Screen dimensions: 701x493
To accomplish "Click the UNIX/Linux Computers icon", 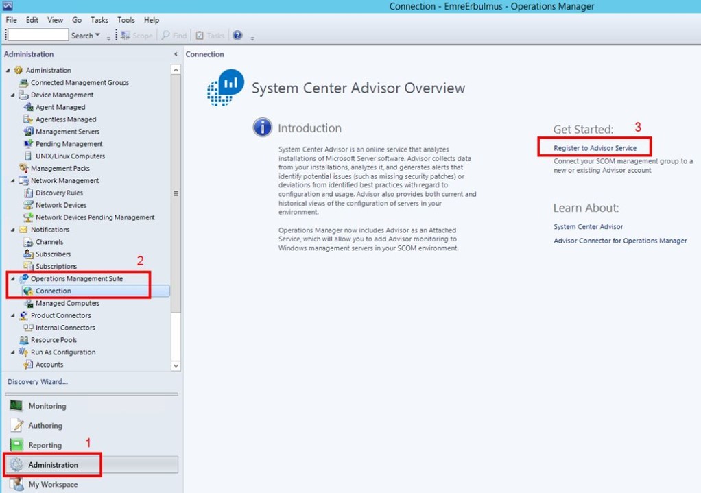I will click(28, 156).
